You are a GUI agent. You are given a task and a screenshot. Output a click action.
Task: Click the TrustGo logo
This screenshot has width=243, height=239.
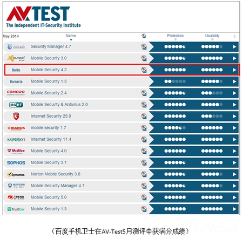(16, 209)
